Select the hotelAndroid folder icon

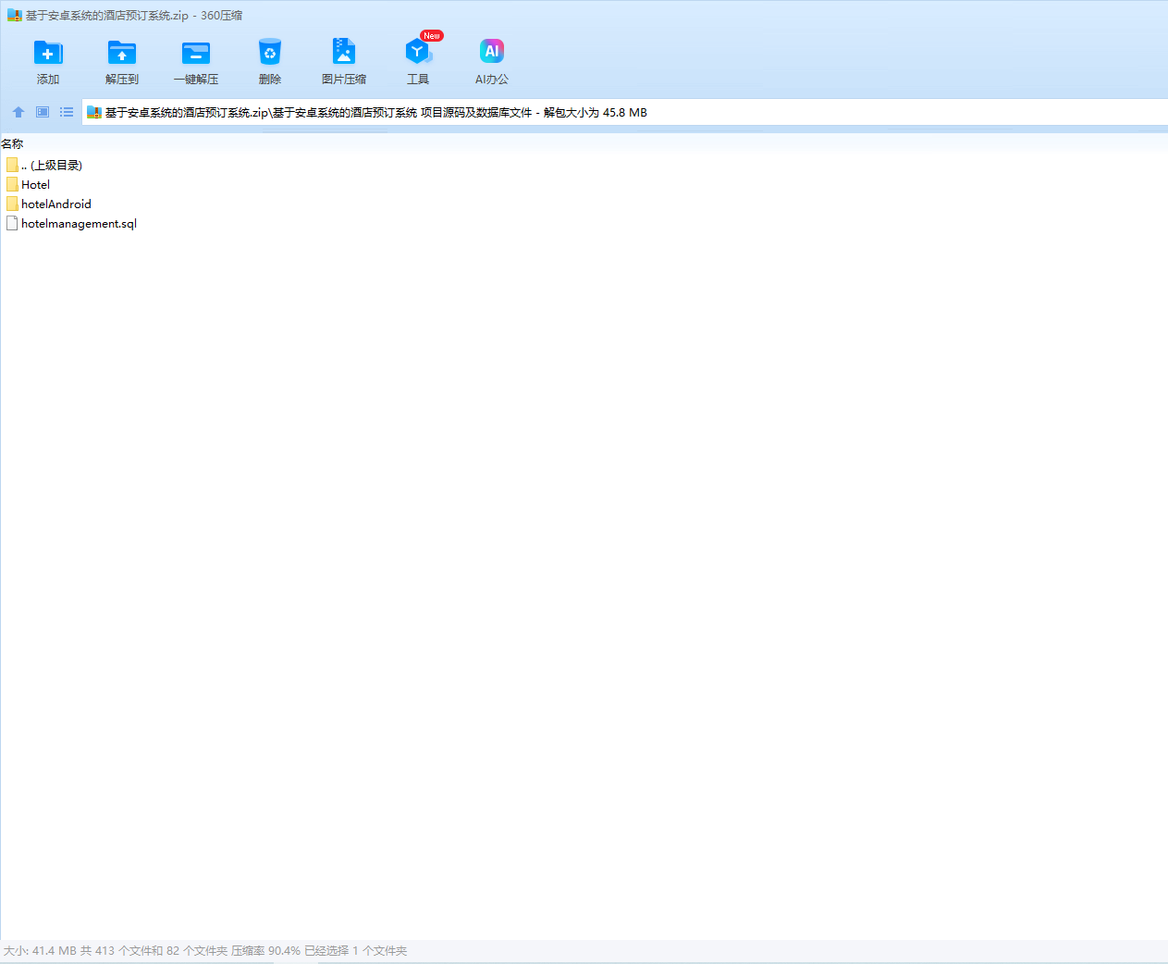12,204
